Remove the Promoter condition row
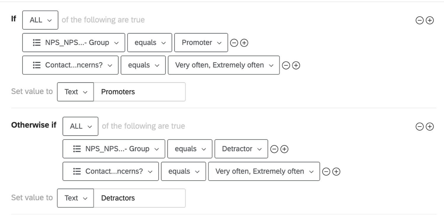 (234, 43)
